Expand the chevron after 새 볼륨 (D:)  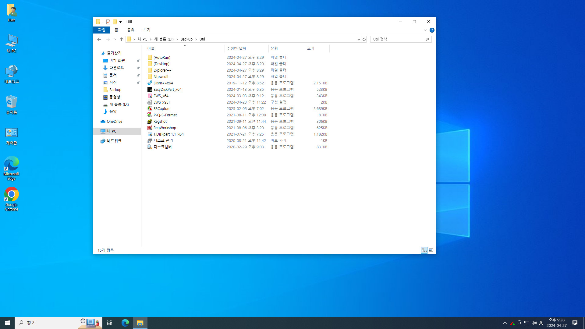coord(177,39)
